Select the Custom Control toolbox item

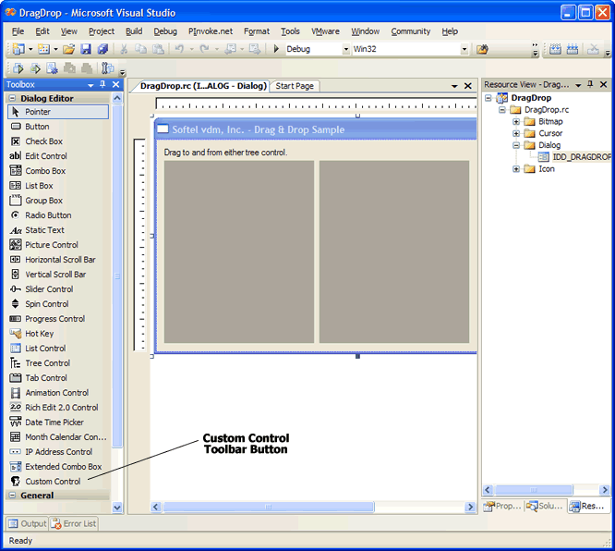point(52,482)
